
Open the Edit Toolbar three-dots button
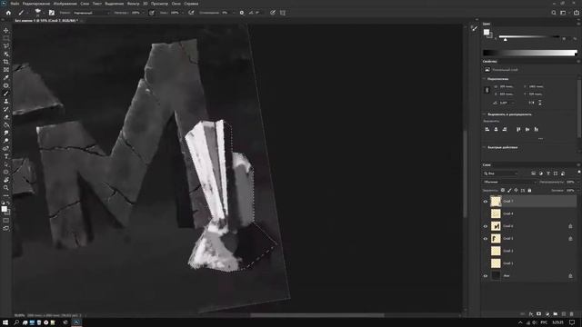[x=6, y=195]
